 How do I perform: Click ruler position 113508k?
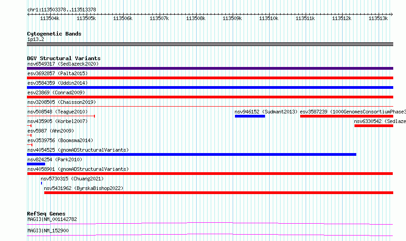(x=196, y=18)
